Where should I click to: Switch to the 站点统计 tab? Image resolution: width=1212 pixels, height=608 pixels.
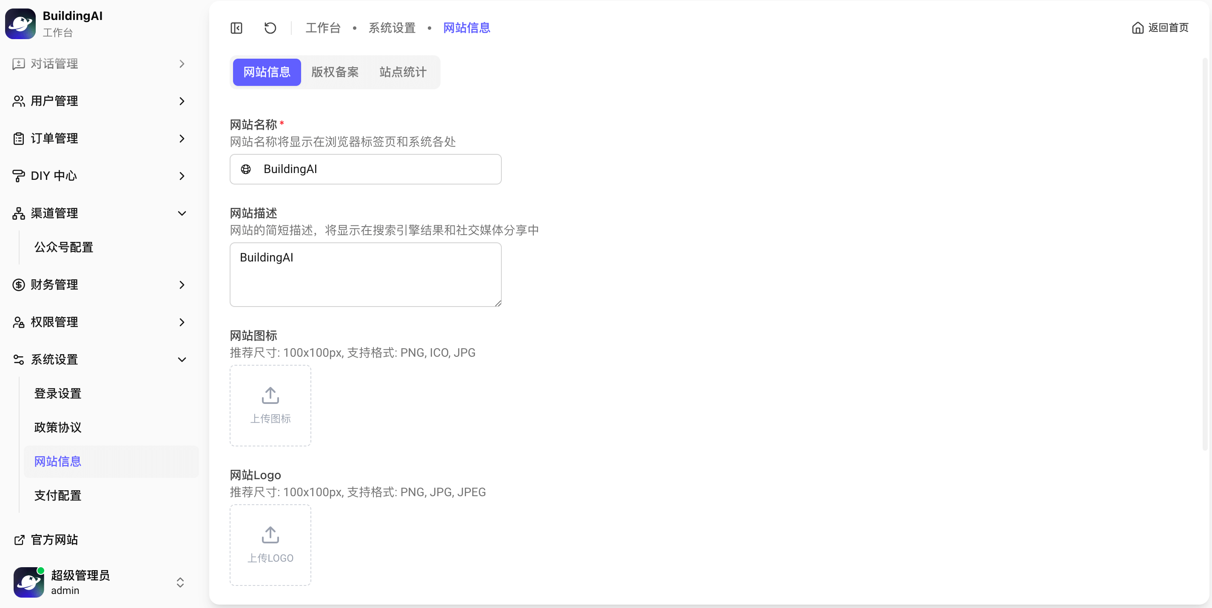click(x=403, y=72)
